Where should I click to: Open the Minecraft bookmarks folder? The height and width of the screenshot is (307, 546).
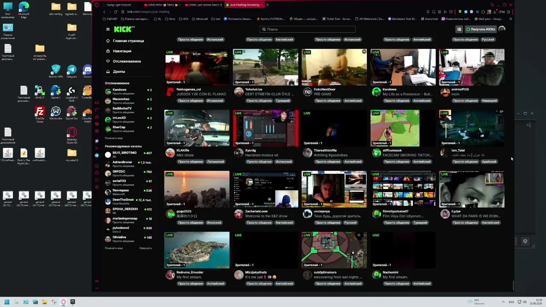(x=200, y=19)
